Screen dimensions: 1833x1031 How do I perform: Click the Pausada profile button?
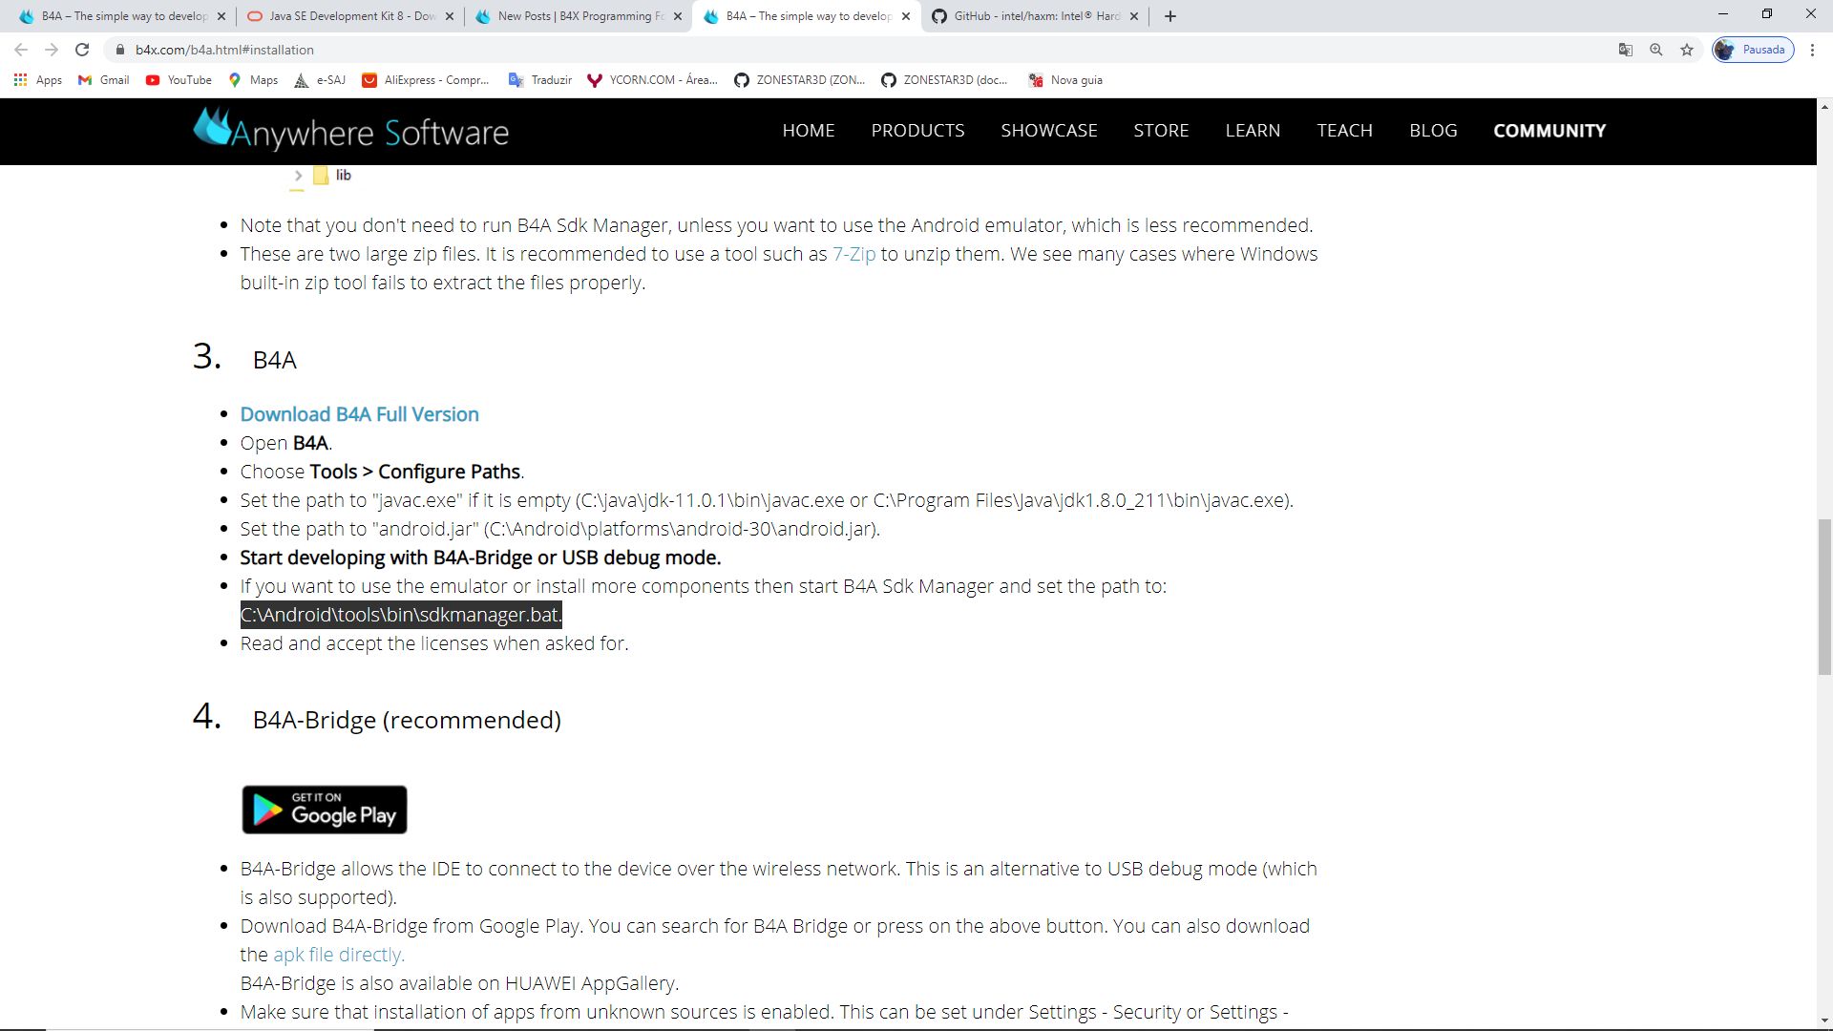click(x=1753, y=50)
